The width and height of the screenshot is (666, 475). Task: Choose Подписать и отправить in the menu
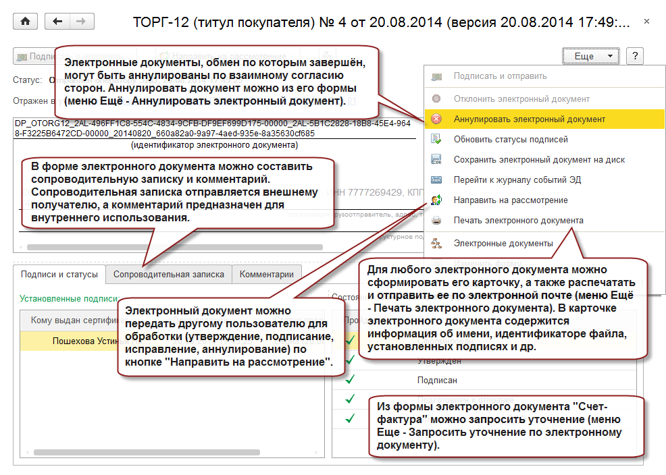(x=500, y=76)
